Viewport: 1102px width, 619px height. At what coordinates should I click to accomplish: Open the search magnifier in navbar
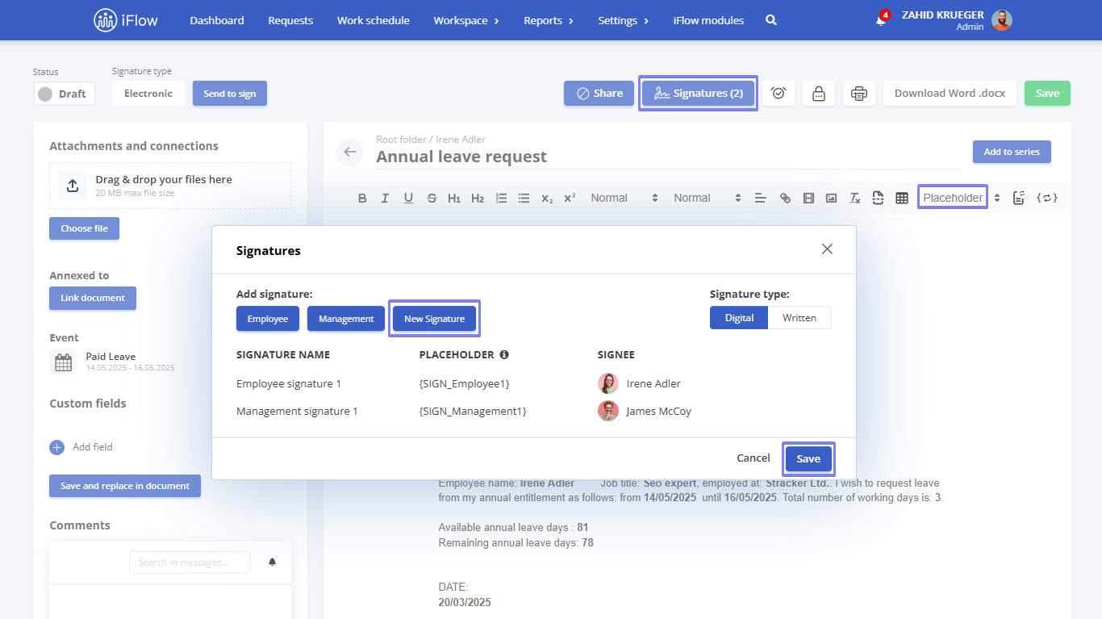[x=771, y=20]
